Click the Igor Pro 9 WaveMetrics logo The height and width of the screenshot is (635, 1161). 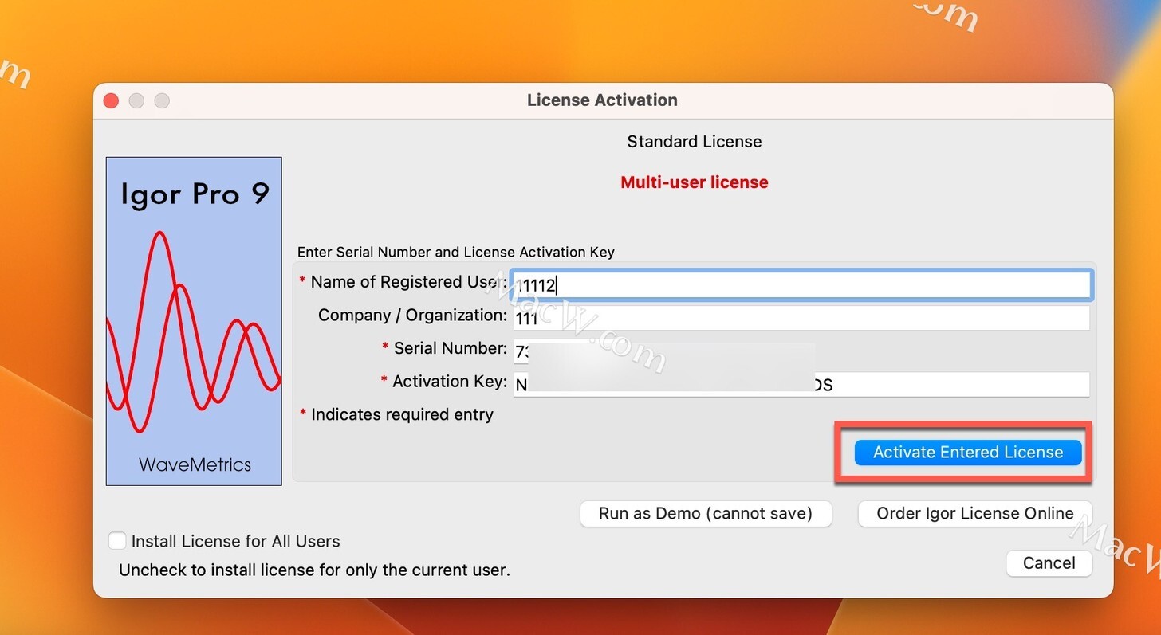tap(194, 321)
